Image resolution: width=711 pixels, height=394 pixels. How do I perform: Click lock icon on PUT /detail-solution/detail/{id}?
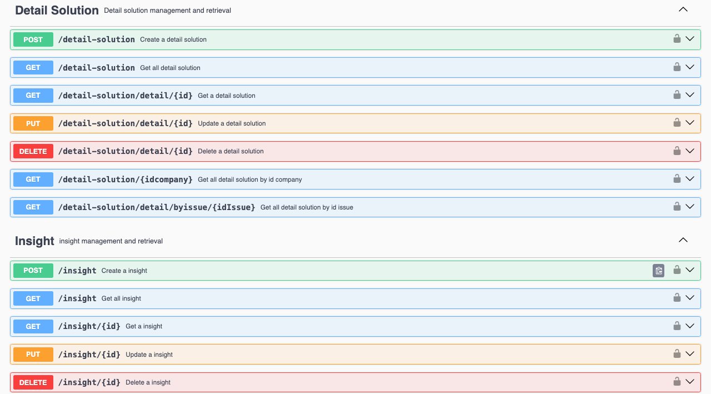click(677, 123)
